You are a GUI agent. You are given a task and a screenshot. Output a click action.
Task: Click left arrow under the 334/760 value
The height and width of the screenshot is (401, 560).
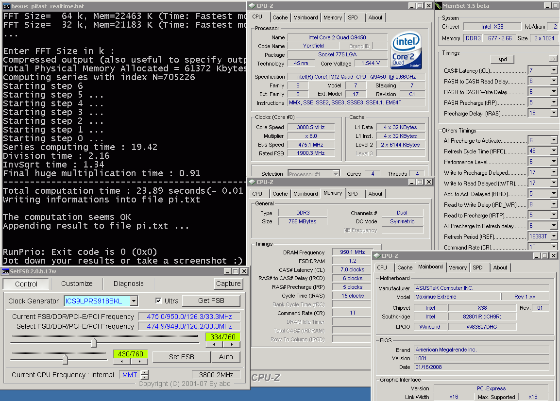(214, 345)
